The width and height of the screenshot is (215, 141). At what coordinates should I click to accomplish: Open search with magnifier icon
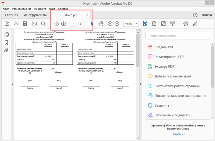click(43, 24)
